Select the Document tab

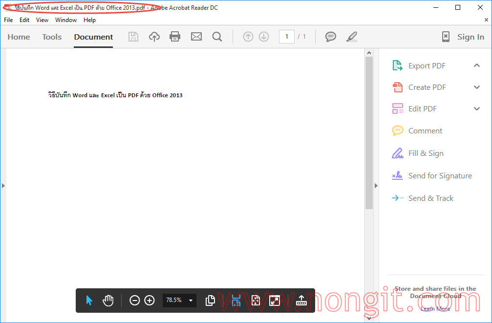click(x=93, y=37)
